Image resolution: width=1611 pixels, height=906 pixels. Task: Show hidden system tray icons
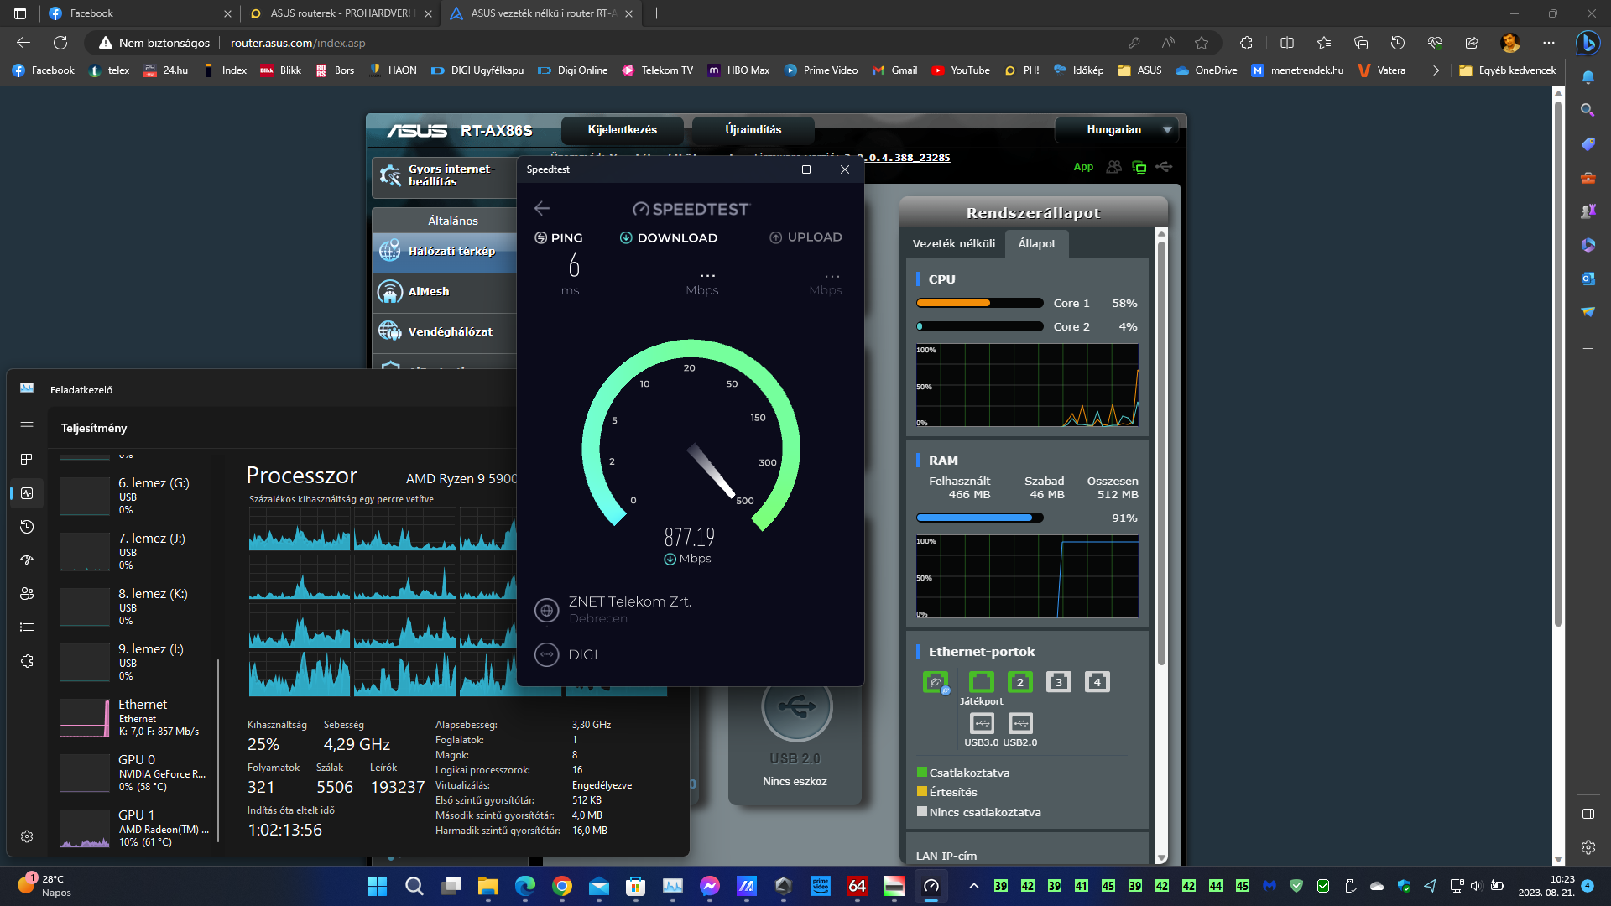click(x=973, y=886)
